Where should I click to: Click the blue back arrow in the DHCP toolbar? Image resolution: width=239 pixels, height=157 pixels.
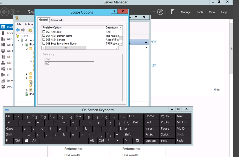click(x=18, y=30)
